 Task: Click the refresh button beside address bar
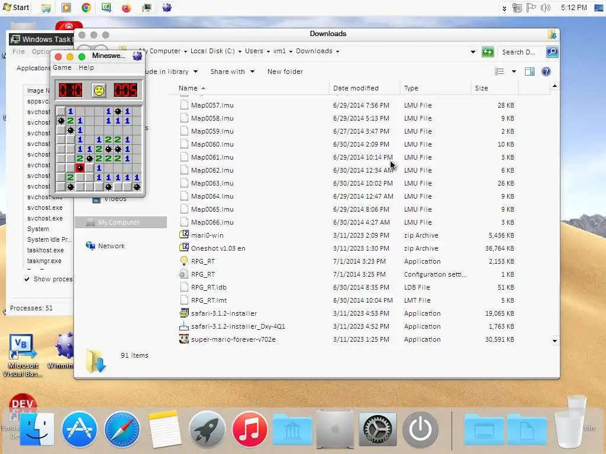point(488,52)
